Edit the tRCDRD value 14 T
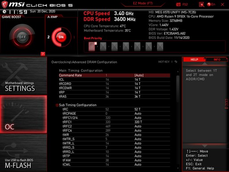Screen dimensions: 229x172 [x=137, y=84]
